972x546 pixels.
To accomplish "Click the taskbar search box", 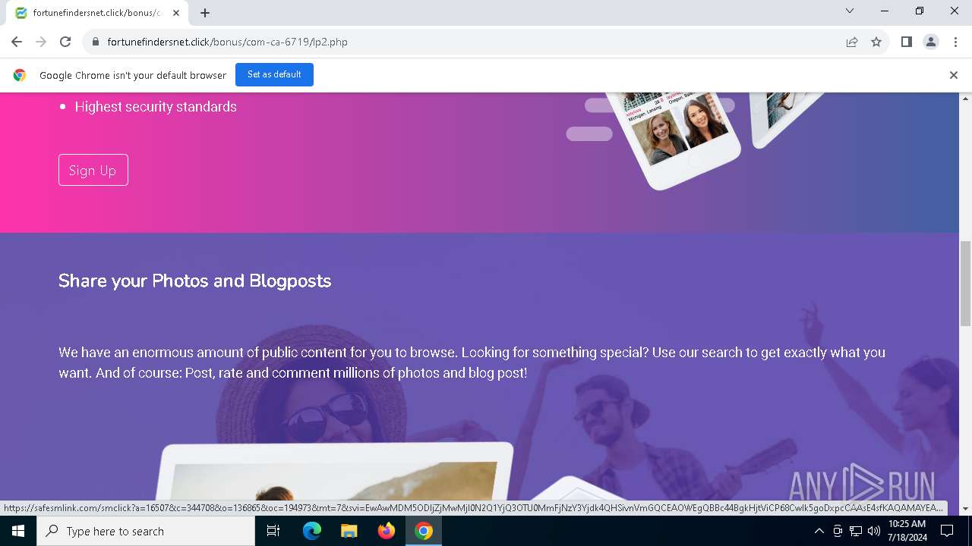I will tap(146, 531).
